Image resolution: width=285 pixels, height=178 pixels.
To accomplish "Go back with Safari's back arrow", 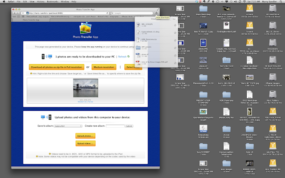I will [14, 13].
